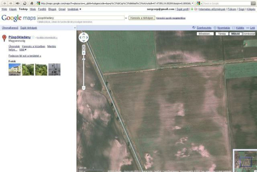Open the Blogok link

click(x=52, y=9)
